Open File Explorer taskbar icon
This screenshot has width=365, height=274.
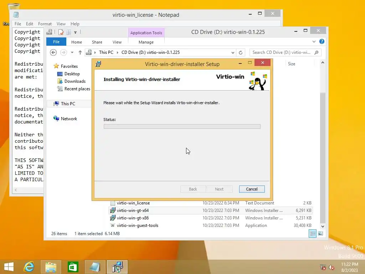[51, 267]
